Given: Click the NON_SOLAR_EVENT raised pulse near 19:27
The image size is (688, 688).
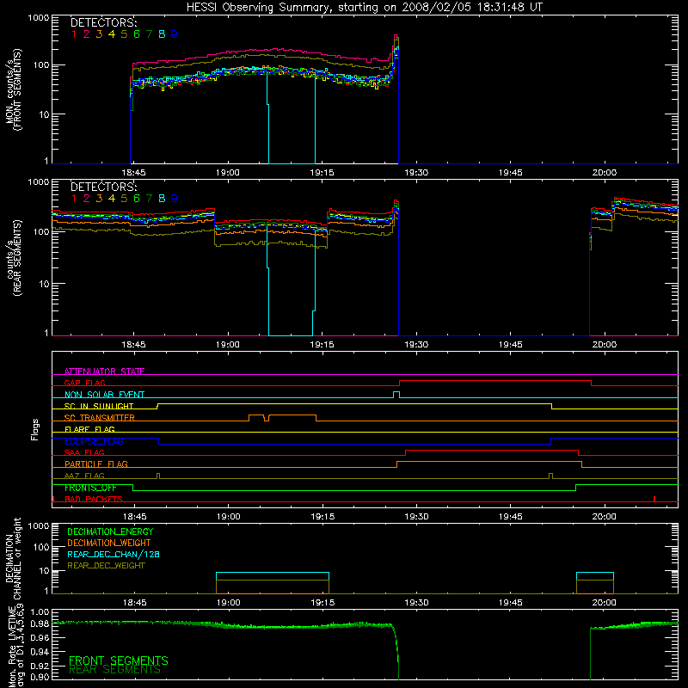Looking at the screenshot, I should pos(396,395).
